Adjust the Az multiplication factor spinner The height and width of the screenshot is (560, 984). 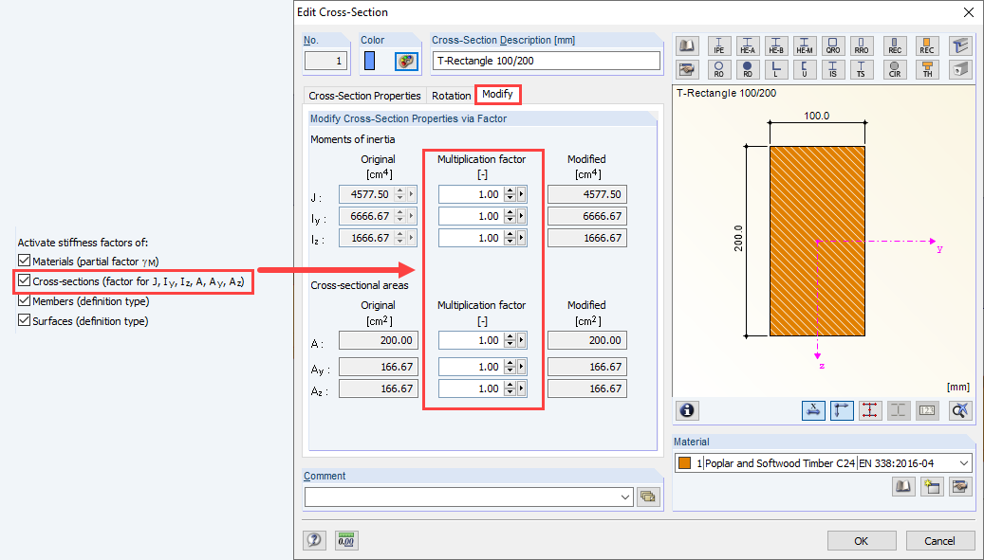(x=511, y=388)
